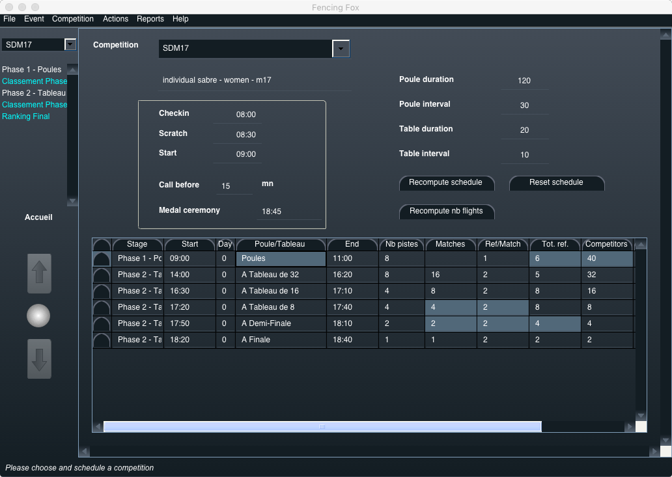
Task: Select Phase 2 - Tableau in sidebar
Action: [34, 93]
